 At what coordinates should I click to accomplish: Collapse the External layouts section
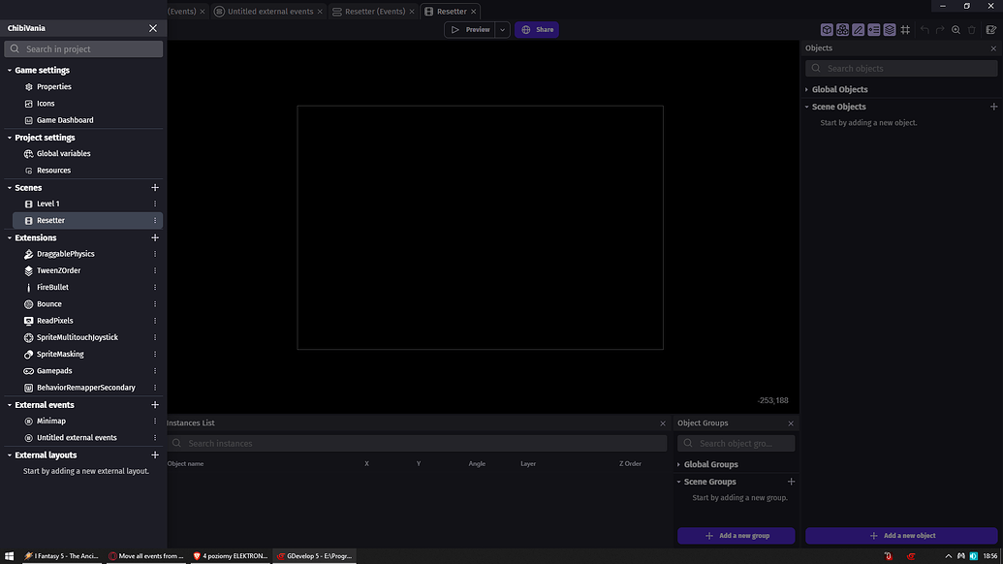[x=10, y=455]
